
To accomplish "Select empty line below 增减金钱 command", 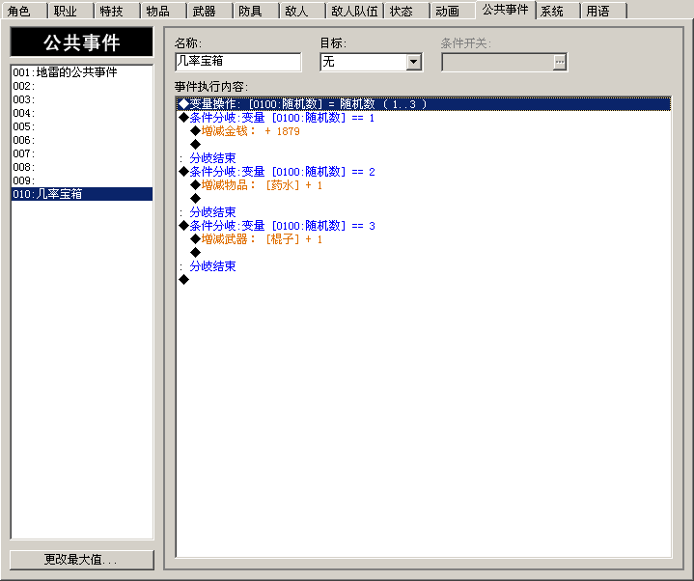I will pyautogui.click(x=424, y=145).
